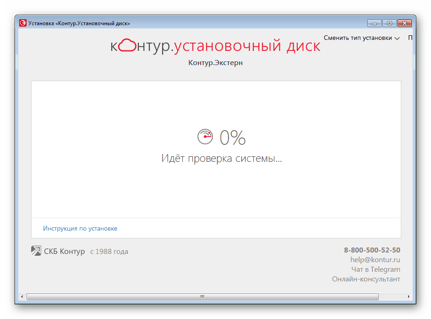Click the cut-off П item at top right

tap(410, 38)
